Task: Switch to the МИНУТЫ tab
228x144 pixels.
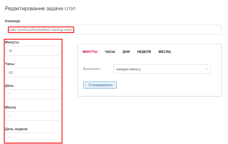Action: pyautogui.click(x=90, y=52)
